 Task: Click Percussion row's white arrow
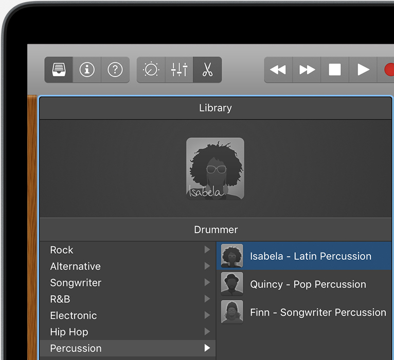(207, 348)
